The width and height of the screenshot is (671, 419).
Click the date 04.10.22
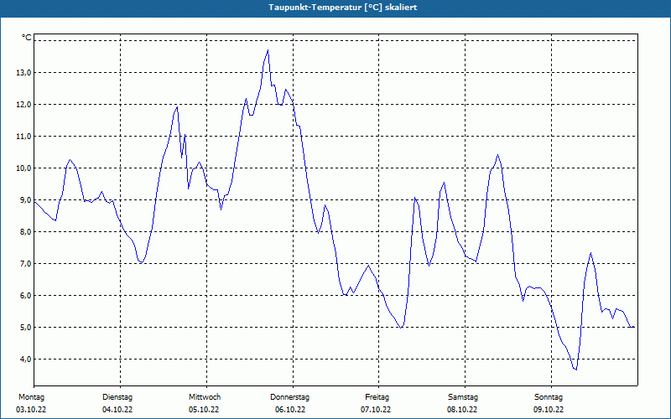tap(117, 410)
